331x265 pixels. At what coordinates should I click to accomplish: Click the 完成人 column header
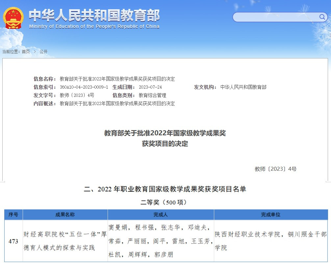(161, 214)
